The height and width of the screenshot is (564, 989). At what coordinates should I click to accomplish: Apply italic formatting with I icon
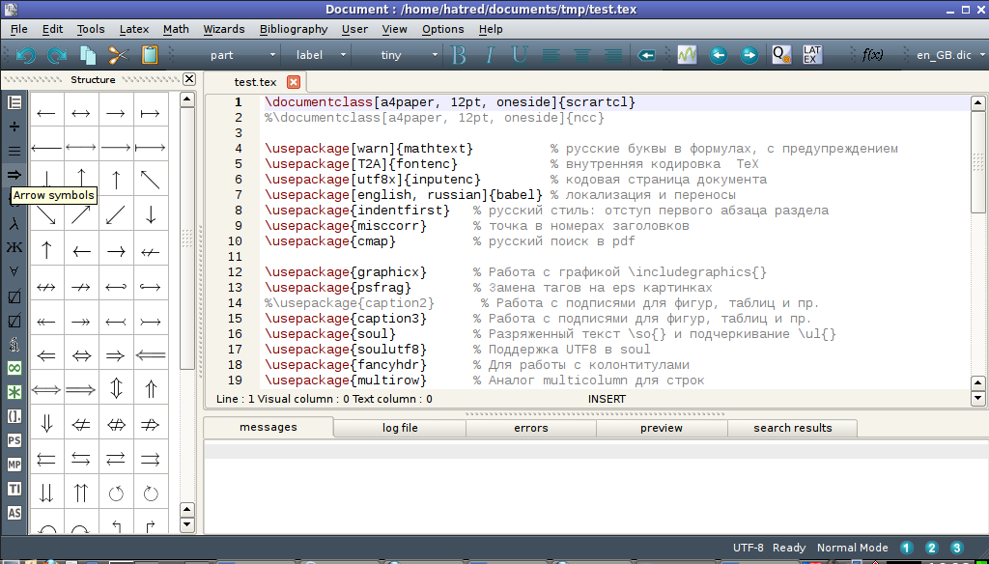(490, 55)
